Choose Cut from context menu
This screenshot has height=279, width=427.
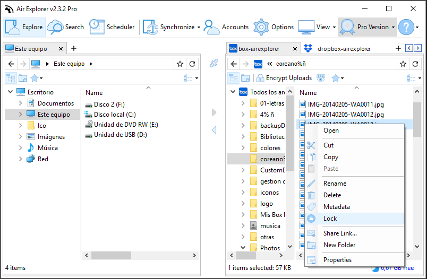tap(354, 145)
